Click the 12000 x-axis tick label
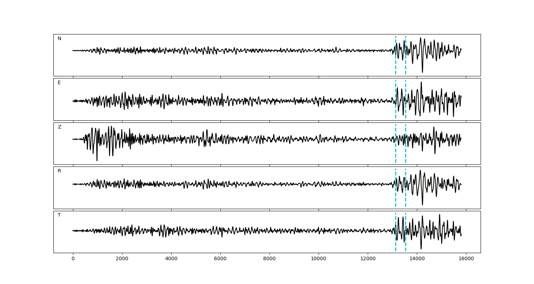The width and height of the screenshot is (534, 284). click(x=368, y=259)
